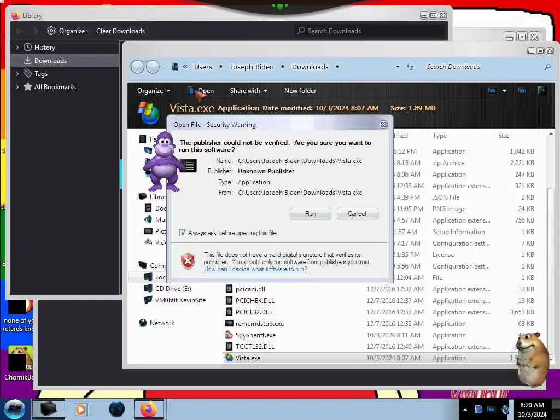The width and height of the screenshot is (560, 420).
Task: Click Explorer Search Downloads field
Action: coord(482,67)
